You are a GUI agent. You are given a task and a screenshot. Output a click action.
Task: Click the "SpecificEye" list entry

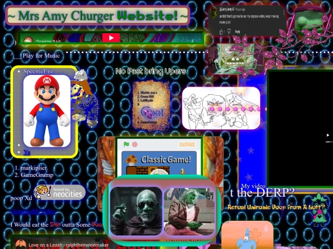(38, 71)
